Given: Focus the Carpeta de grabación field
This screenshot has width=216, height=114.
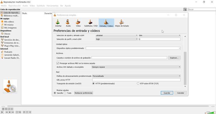Looking at the screenshot, I should point(129,58).
